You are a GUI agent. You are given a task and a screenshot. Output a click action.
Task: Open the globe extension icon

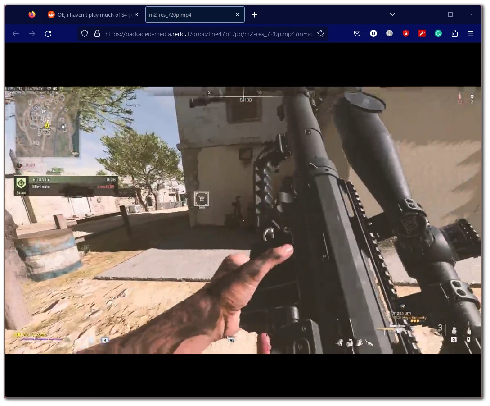click(389, 33)
